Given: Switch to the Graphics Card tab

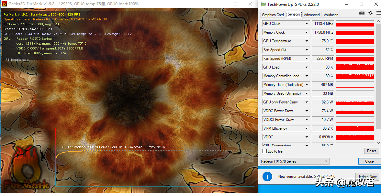Looking at the screenshot, I should 273,15.
